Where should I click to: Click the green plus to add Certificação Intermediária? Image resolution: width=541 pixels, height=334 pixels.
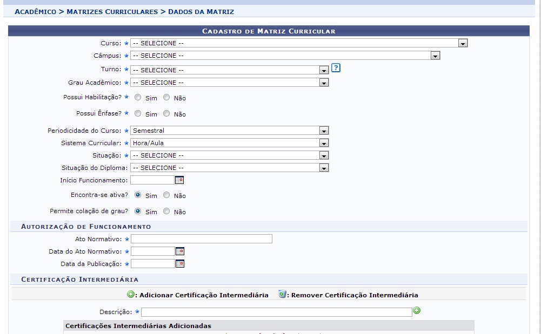129,295
